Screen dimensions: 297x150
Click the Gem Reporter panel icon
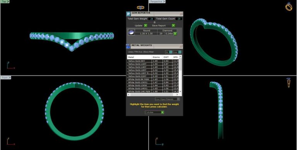(x=128, y=14)
